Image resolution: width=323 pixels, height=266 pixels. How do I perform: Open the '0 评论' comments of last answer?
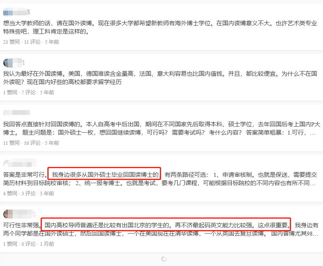pos(28,244)
